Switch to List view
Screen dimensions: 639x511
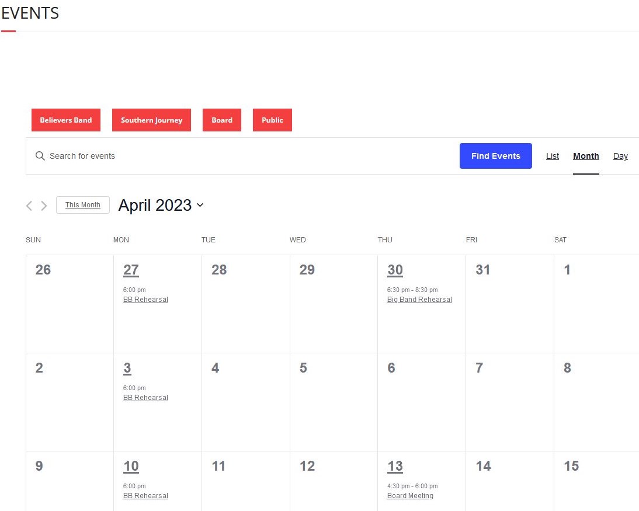552,156
